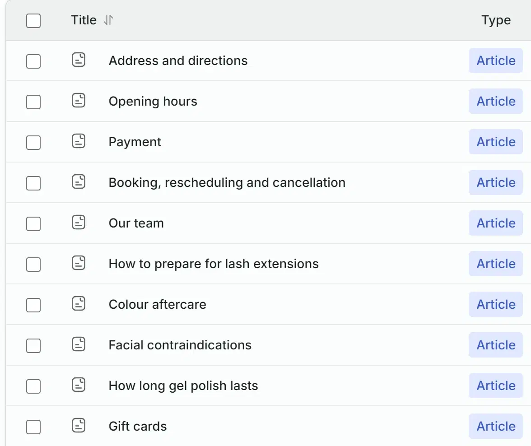Click the article icon next to Our team
Viewport: 531px width, 446px height.
click(x=79, y=223)
